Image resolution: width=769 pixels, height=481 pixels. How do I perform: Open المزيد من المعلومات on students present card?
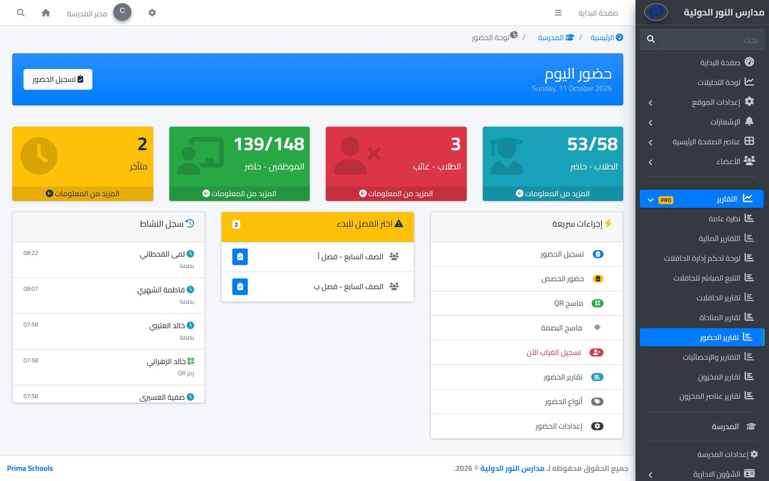[553, 193]
